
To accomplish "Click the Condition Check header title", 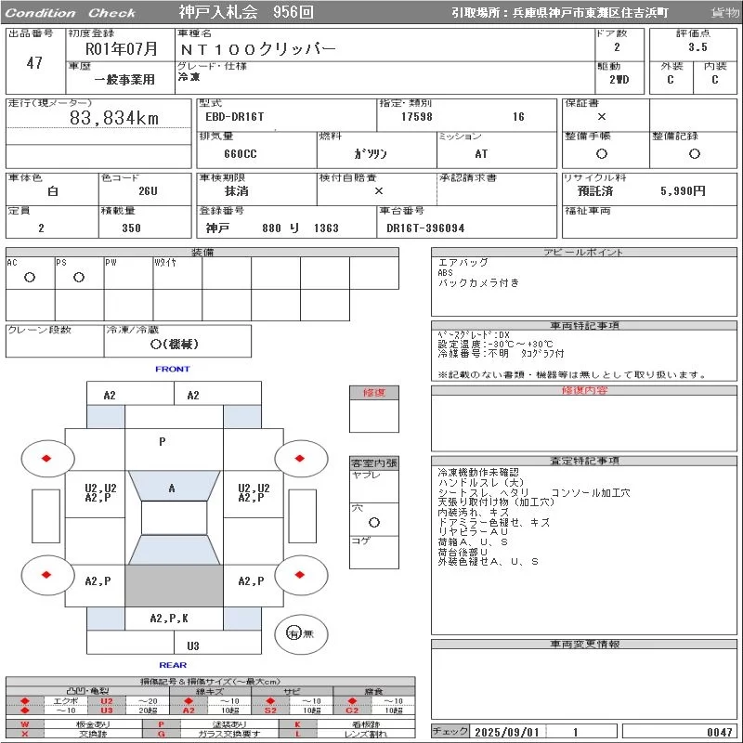I will click(71, 13).
